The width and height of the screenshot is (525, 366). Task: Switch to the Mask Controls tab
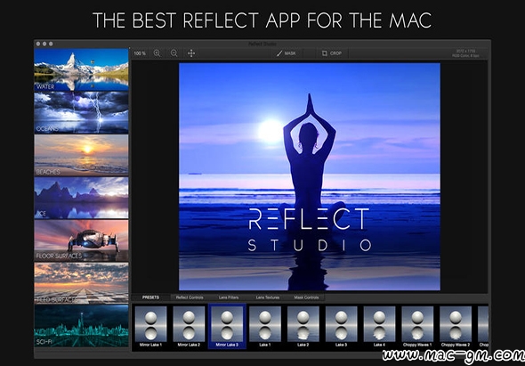(306, 297)
